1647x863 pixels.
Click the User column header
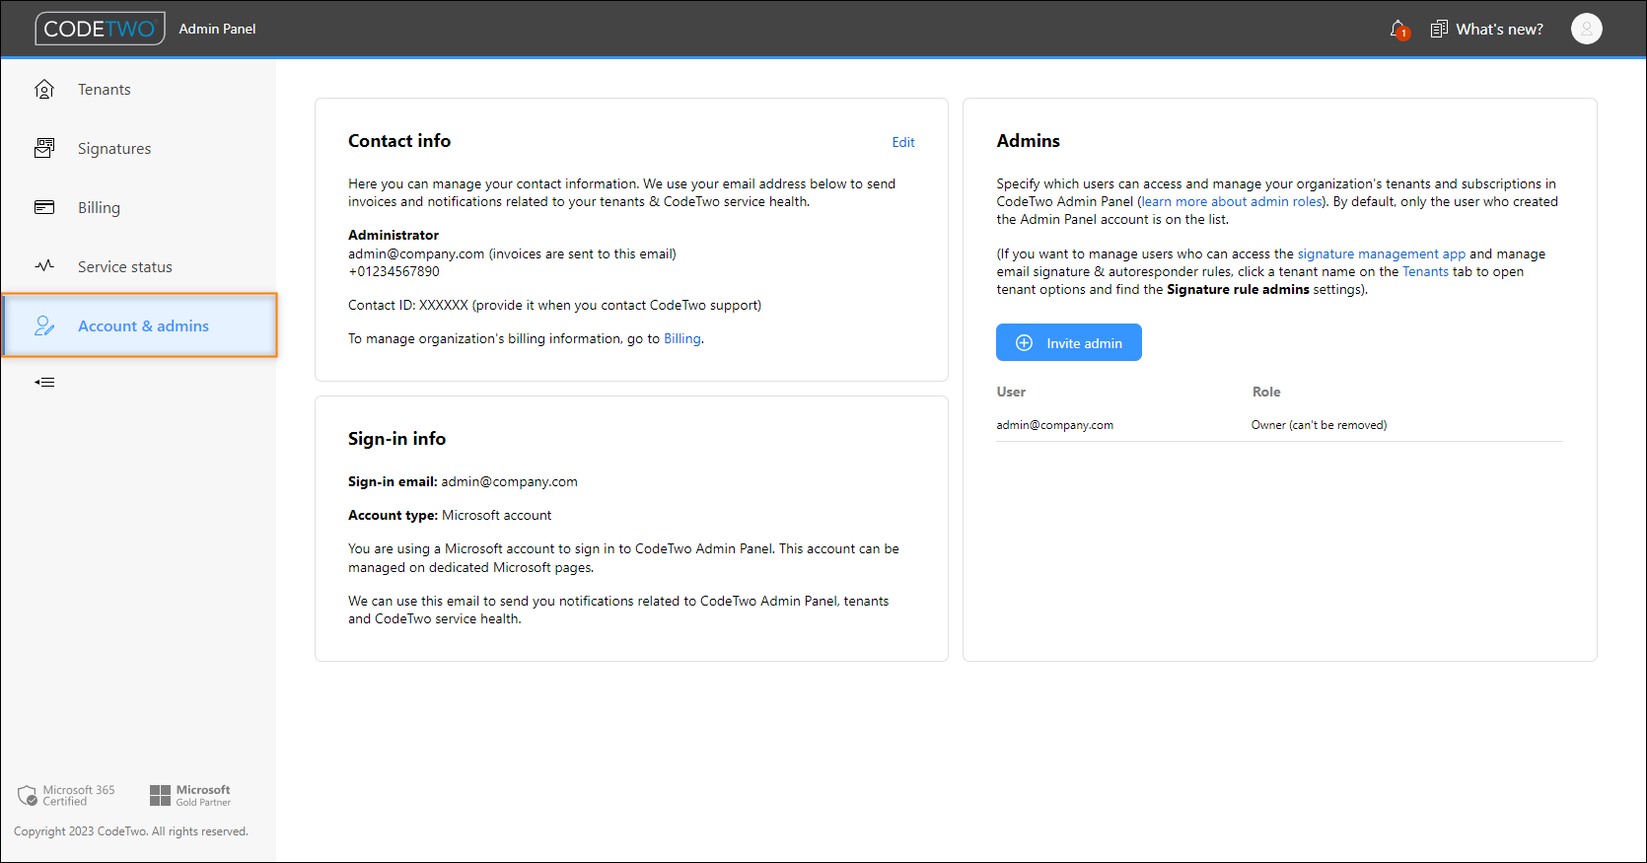(x=1012, y=392)
